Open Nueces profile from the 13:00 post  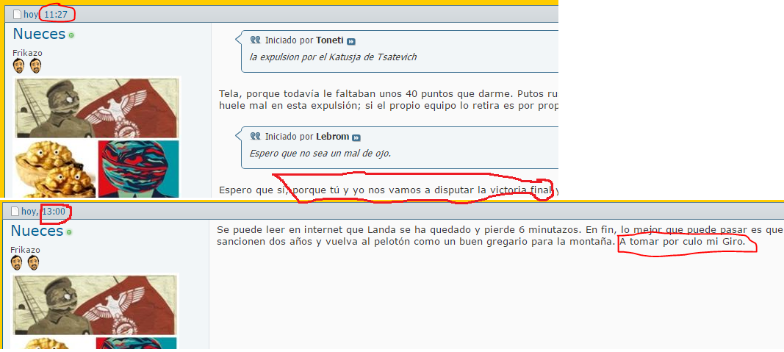coord(37,231)
